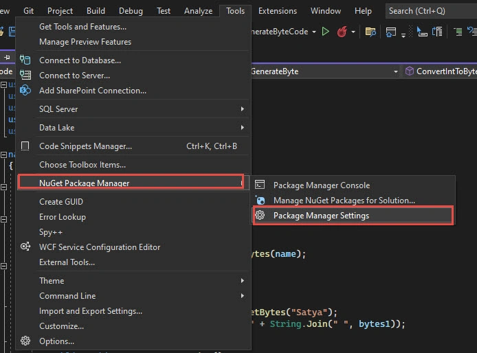The image size is (477, 353).
Task: Click the Code Snippets Manager icon
Action: [x=25, y=146]
